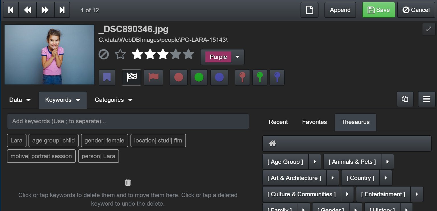Set rating to four stars

coord(175,54)
